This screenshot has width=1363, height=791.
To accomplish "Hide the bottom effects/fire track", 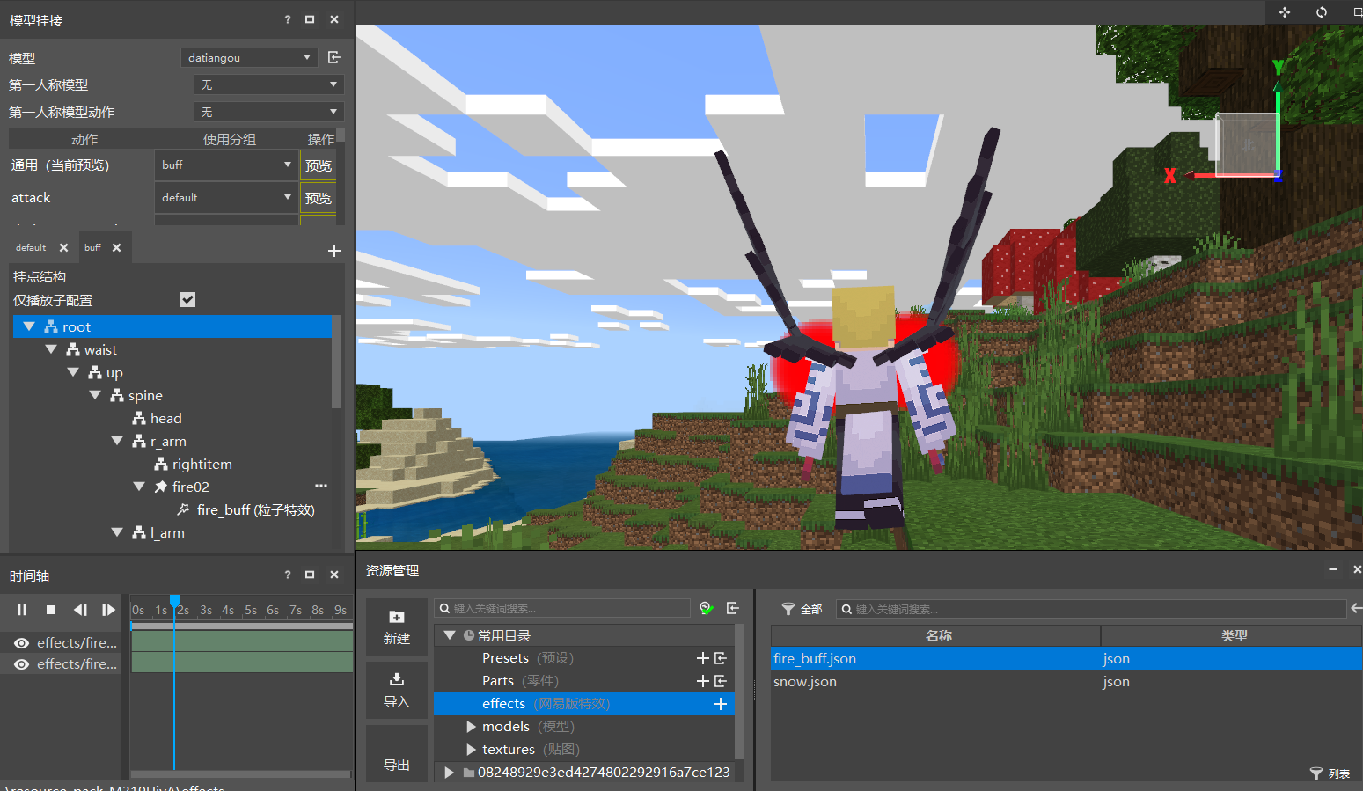I will [21, 664].
